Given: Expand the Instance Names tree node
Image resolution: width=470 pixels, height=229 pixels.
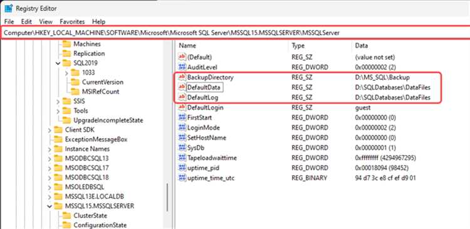Looking at the screenshot, I should pos(50,149).
